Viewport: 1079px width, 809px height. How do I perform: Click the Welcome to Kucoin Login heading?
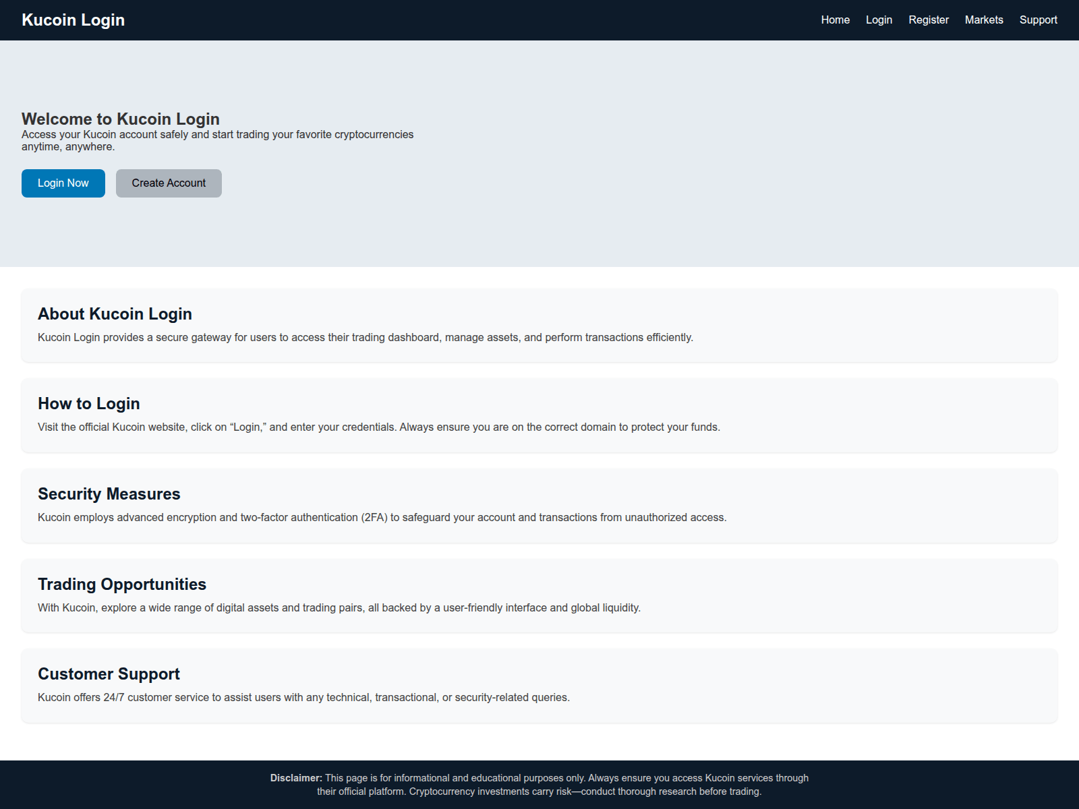pyautogui.click(x=120, y=119)
